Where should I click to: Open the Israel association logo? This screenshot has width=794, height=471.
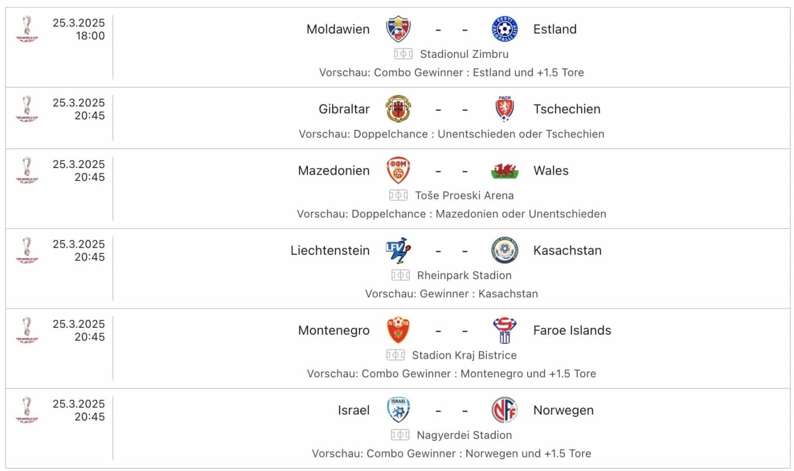[x=399, y=410]
